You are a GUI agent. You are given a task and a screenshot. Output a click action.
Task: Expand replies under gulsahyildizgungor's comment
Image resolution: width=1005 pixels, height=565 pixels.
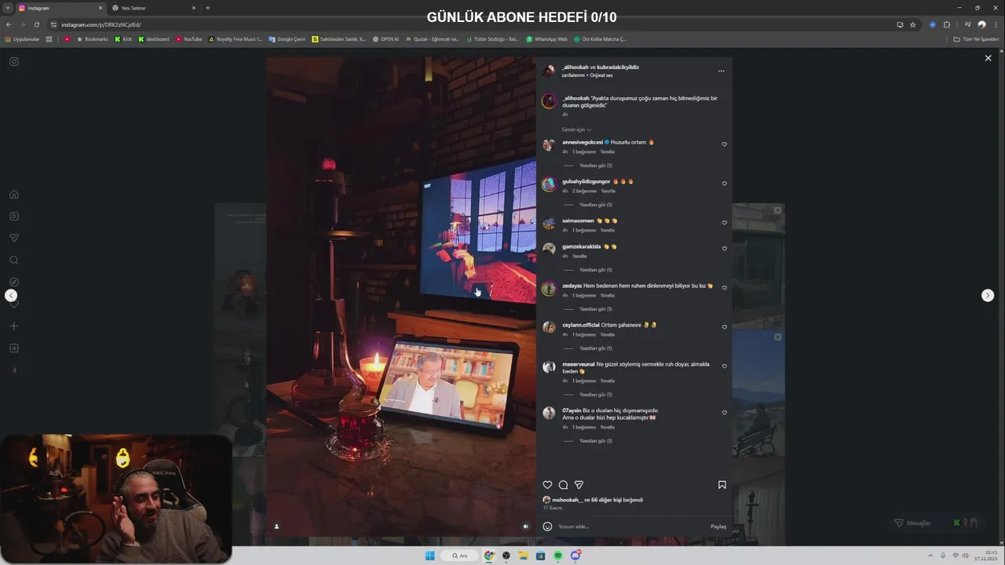pyautogui.click(x=595, y=205)
